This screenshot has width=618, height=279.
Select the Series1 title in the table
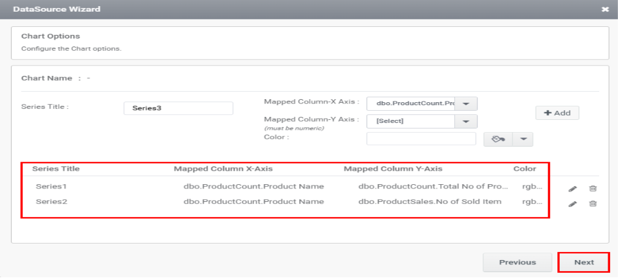click(50, 186)
